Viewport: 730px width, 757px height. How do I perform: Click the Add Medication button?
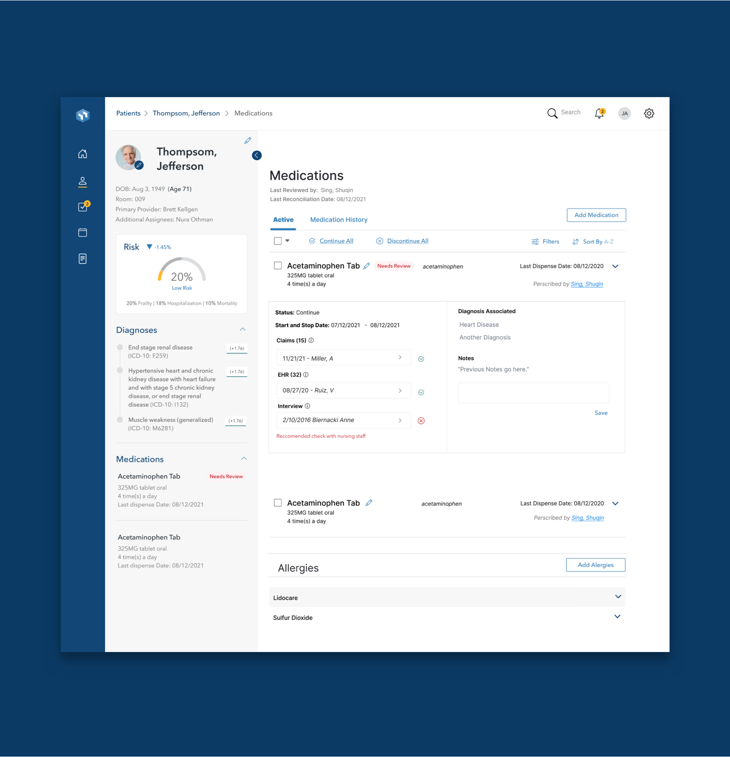596,215
